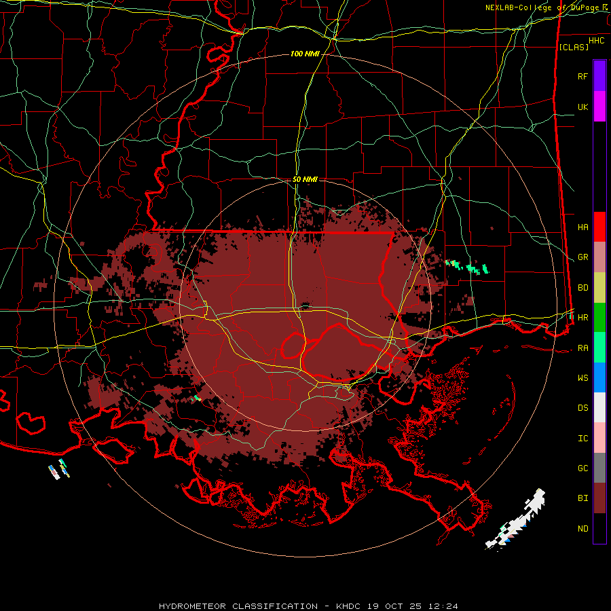This screenshot has width=611, height=611.
Task: Click the 100 NMI range ring label
Action: coord(305,54)
